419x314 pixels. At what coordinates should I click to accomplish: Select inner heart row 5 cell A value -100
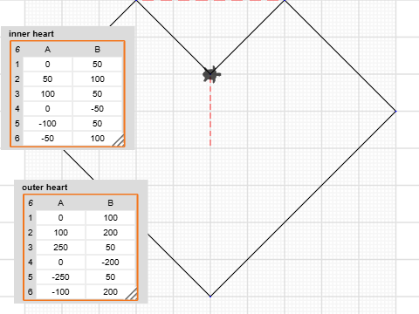48,124
